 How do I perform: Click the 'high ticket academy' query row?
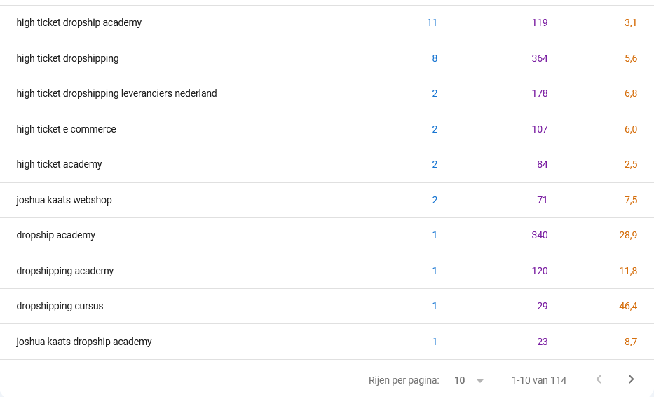point(327,164)
